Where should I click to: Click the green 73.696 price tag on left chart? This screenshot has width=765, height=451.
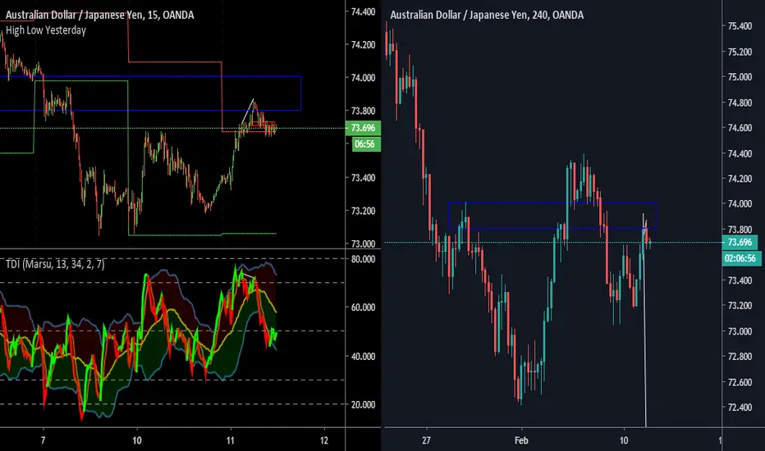pyautogui.click(x=363, y=128)
